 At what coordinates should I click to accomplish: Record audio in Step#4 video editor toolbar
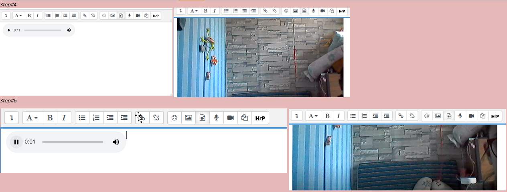(x=313, y=11)
